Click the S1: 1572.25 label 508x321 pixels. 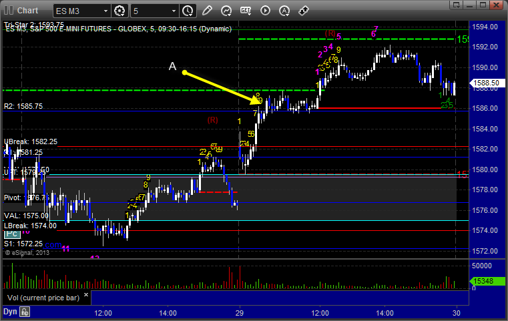(x=23, y=244)
